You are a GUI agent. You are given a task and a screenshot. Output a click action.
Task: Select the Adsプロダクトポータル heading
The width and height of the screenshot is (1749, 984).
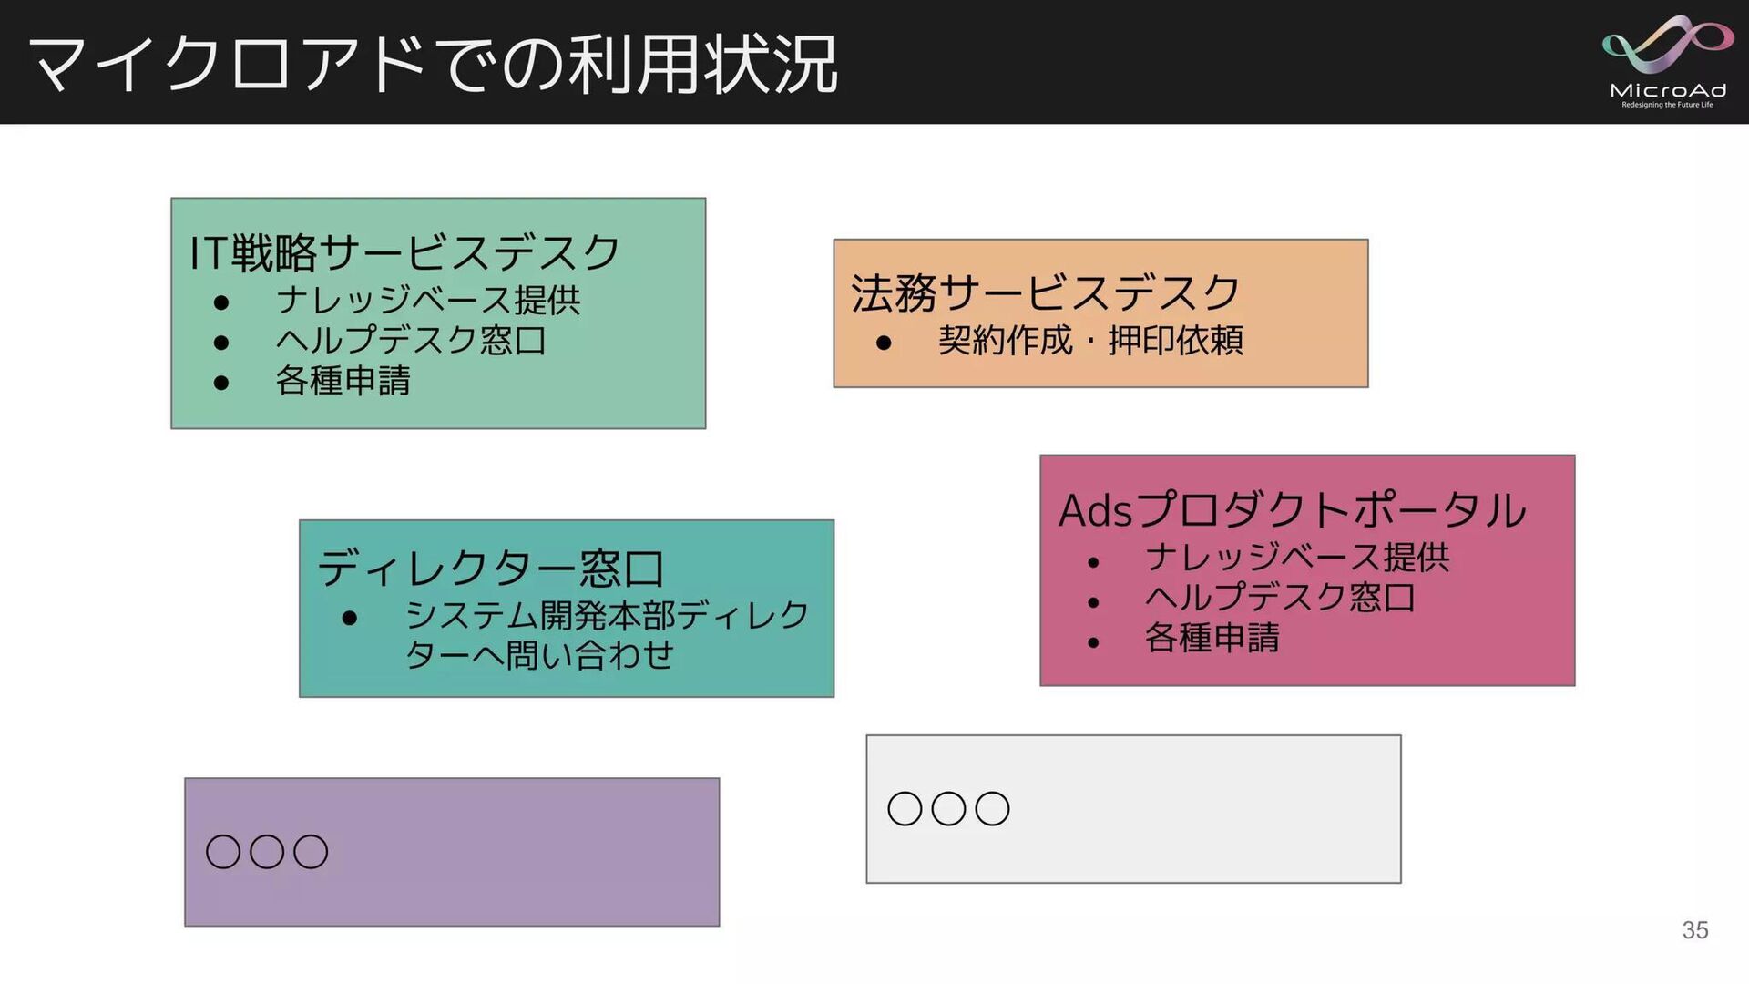[x=1292, y=510]
